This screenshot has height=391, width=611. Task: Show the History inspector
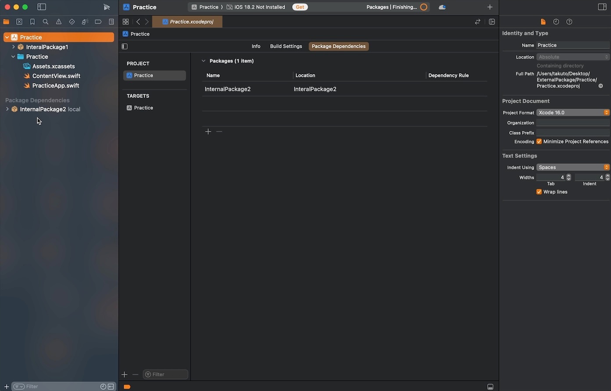(x=556, y=21)
